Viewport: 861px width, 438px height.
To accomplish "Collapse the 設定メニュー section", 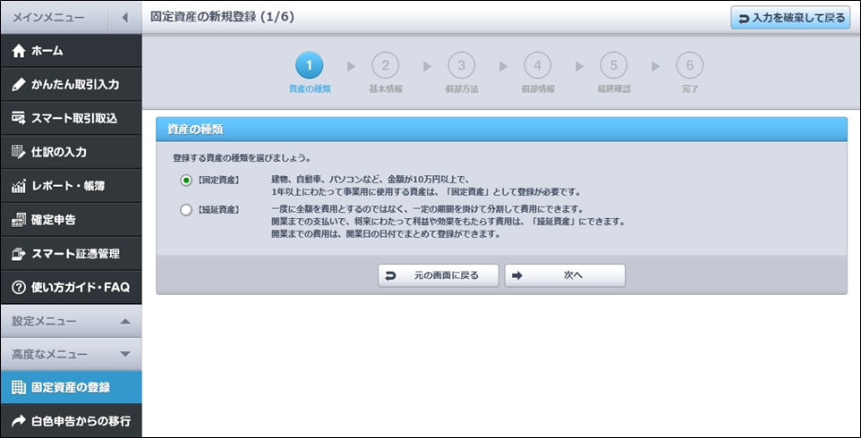I will coord(124,321).
